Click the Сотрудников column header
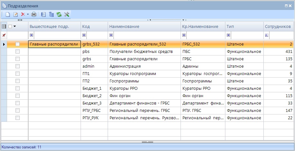This screenshot has height=151, width=295. coord(278,27)
